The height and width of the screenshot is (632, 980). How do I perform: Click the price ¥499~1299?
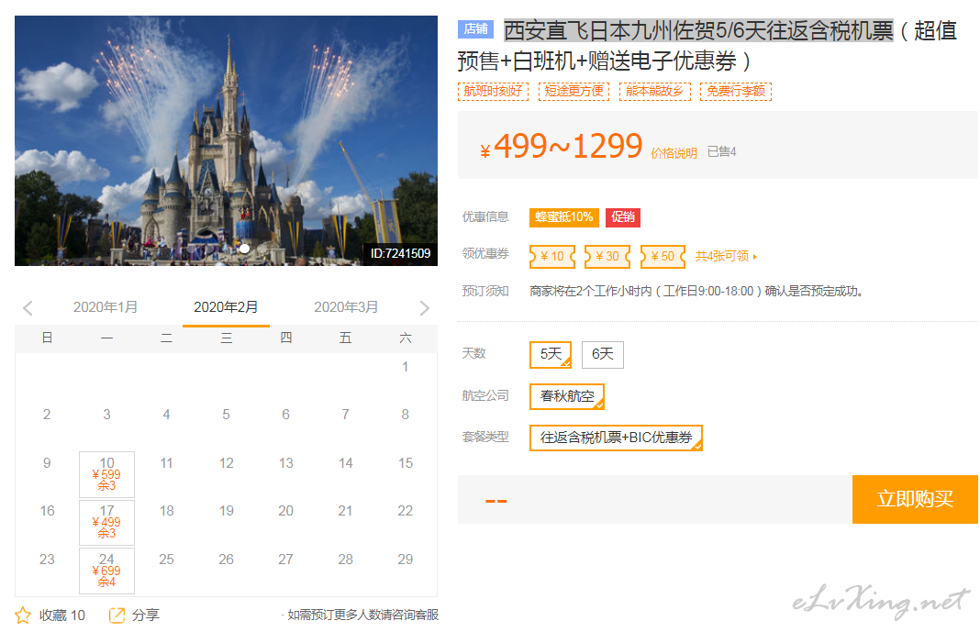click(x=562, y=147)
